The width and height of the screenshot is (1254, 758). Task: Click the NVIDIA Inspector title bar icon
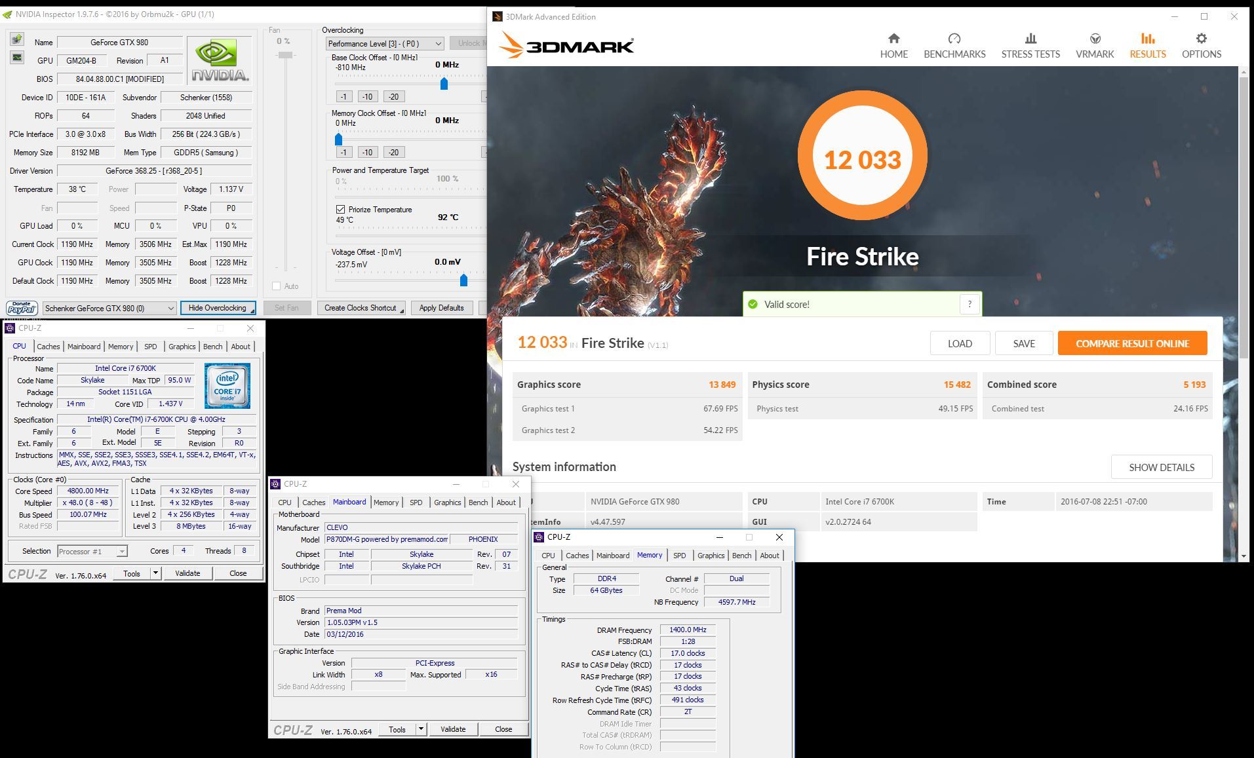(x=7, y=14)
